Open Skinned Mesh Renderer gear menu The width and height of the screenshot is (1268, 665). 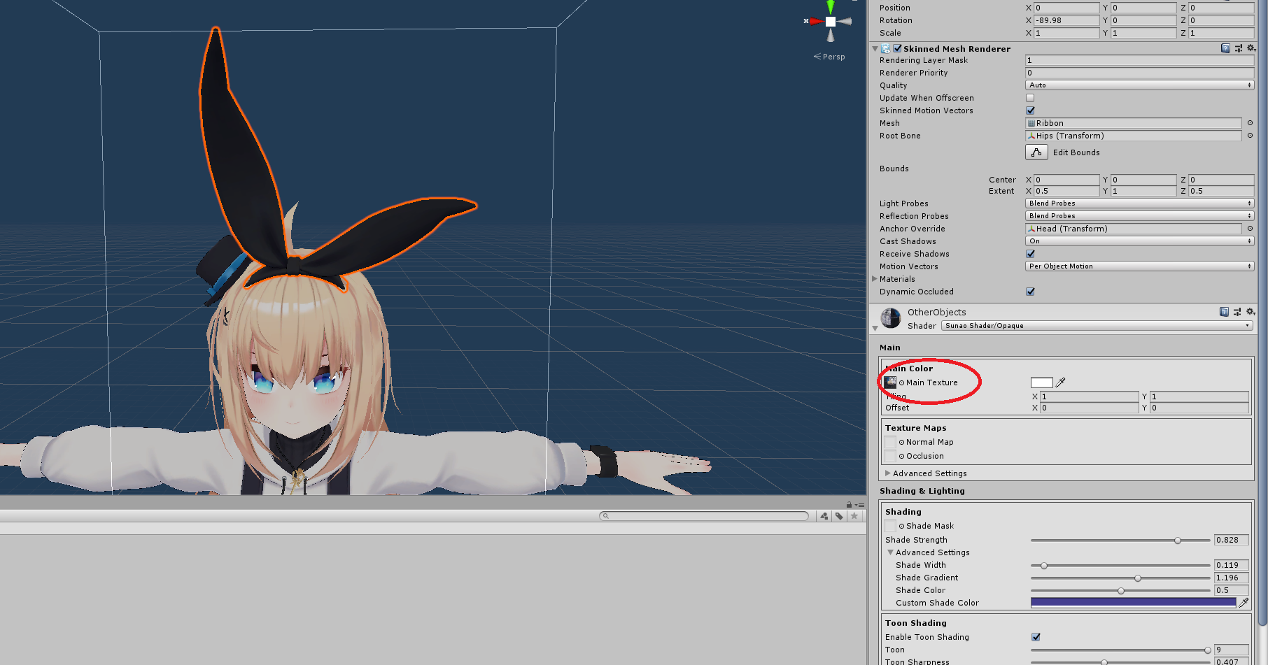click(1251, 48)
